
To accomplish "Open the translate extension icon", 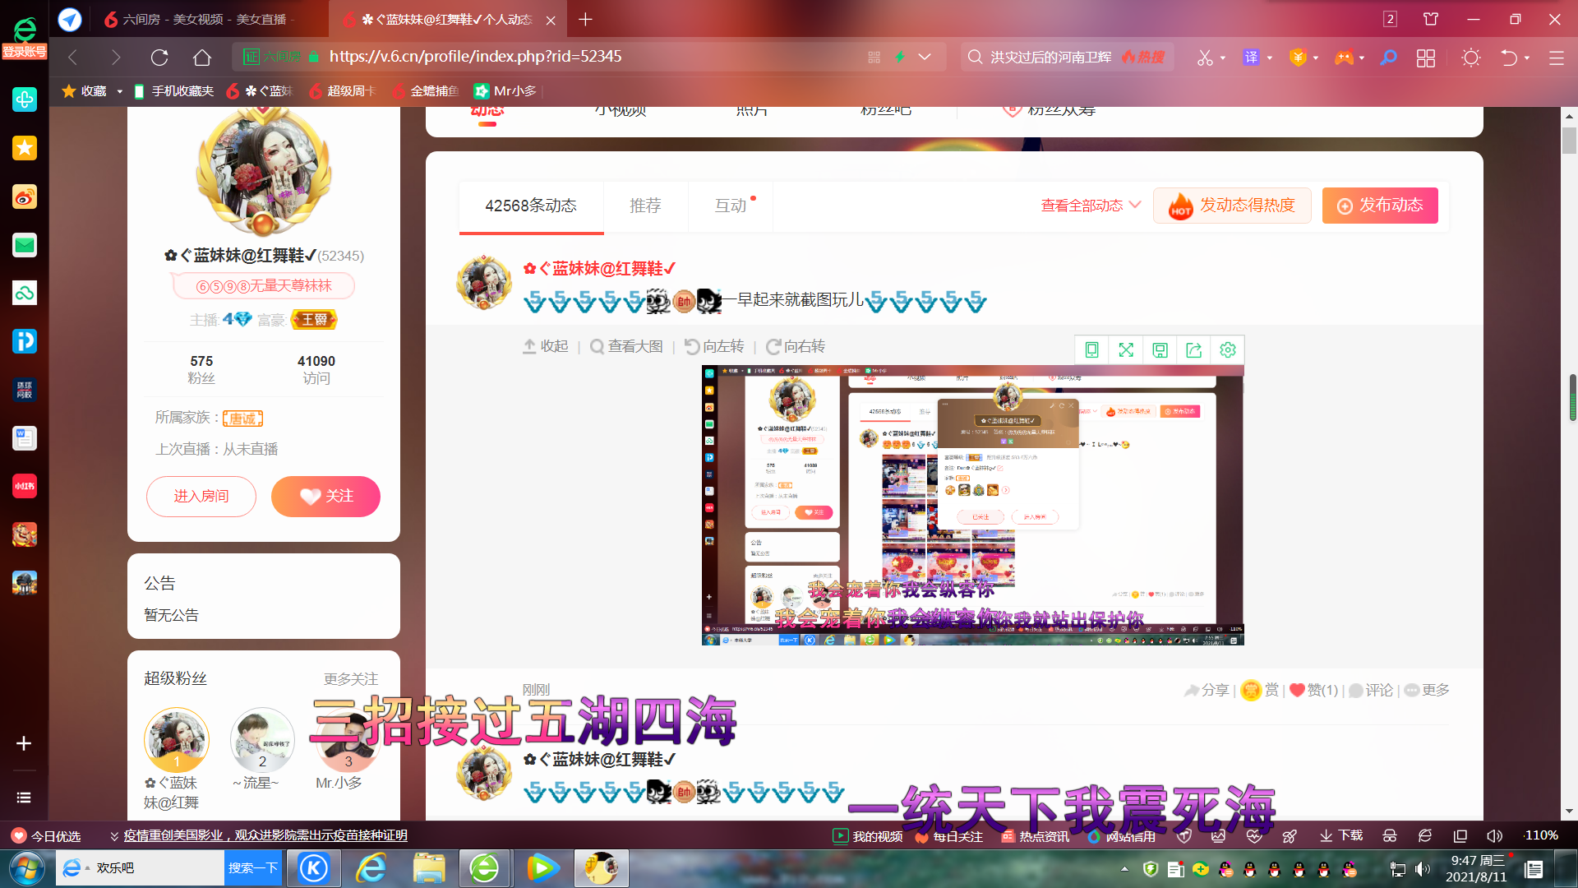I will coord(1251,58).
